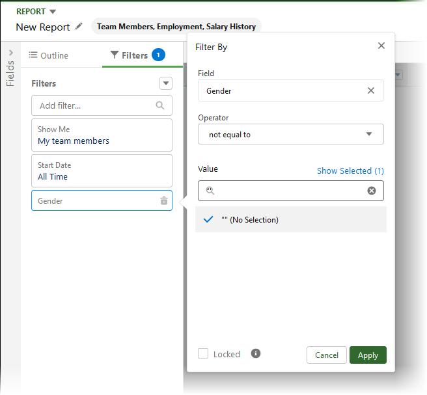Screen dimensions: 427x395
Task: Click the Show Selected (1) link
Action: pos(350,170)
